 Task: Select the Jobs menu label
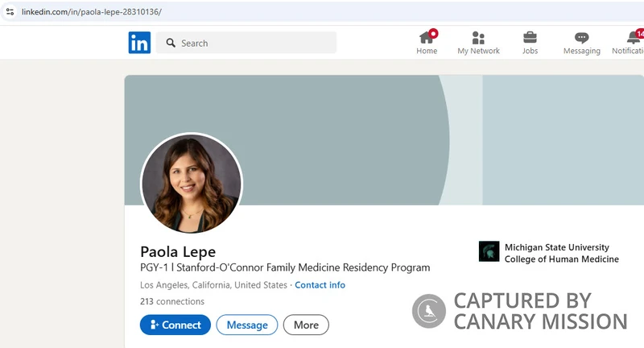click(x=530, y=51)
